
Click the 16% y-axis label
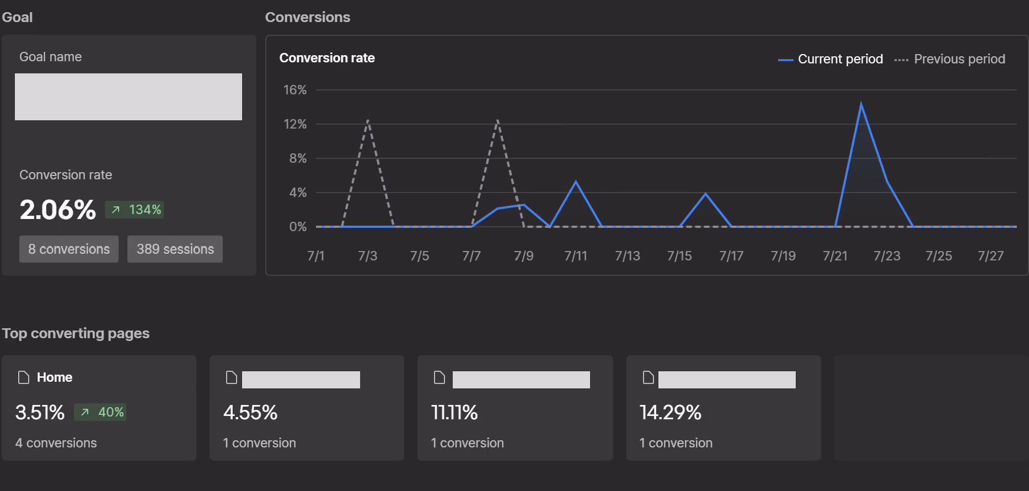pyautogui.click(x=295, y=90)
